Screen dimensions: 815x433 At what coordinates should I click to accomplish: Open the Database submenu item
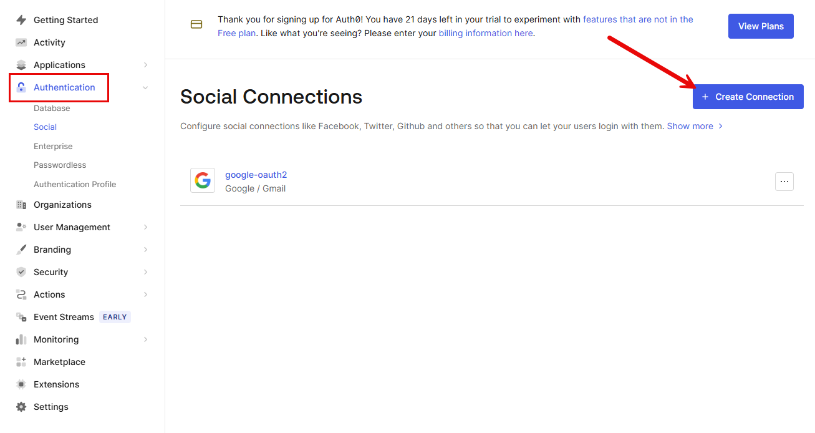(x=52, y=108)
